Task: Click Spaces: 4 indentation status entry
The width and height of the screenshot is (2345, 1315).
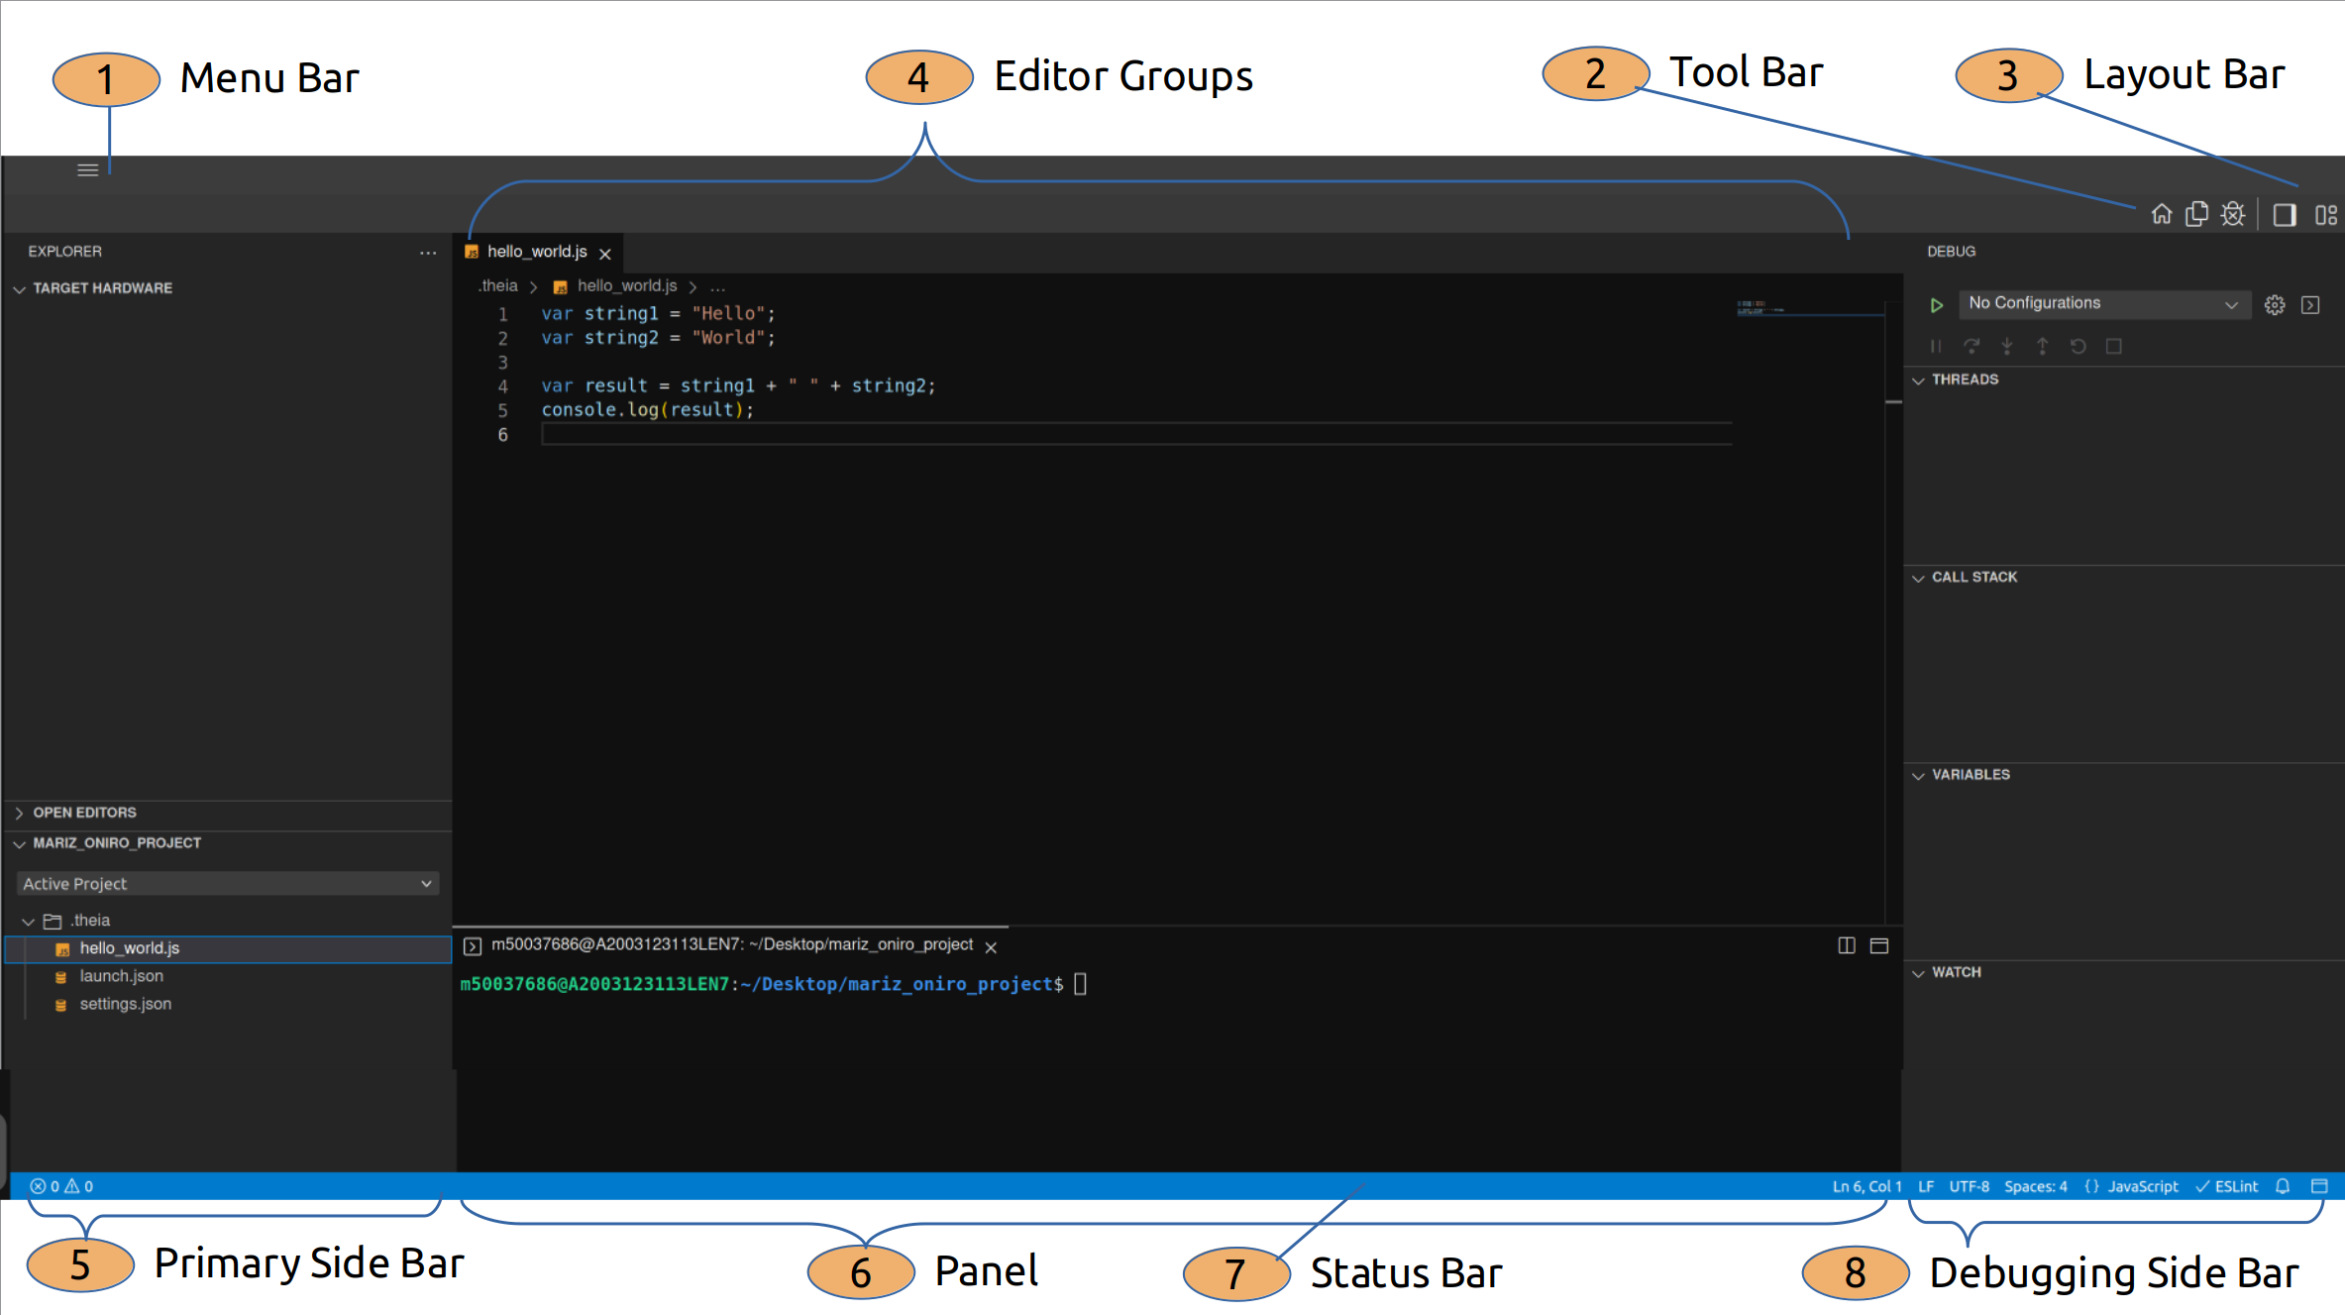Action: coord(2036,1186)
